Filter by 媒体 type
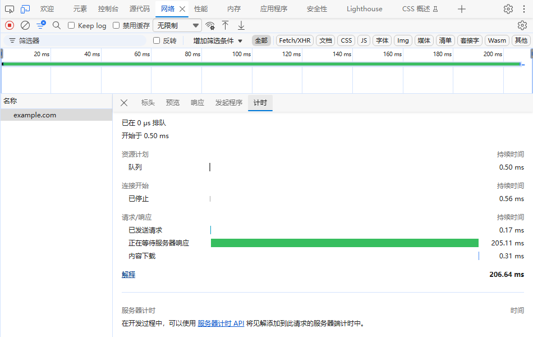 click(x=424, y=41)
